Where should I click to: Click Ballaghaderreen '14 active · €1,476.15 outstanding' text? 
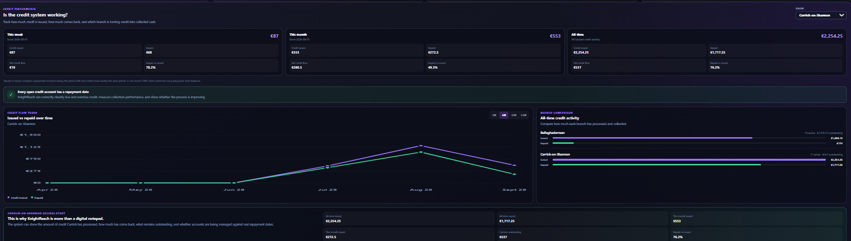pyautogui.click(x=823, y=133)
